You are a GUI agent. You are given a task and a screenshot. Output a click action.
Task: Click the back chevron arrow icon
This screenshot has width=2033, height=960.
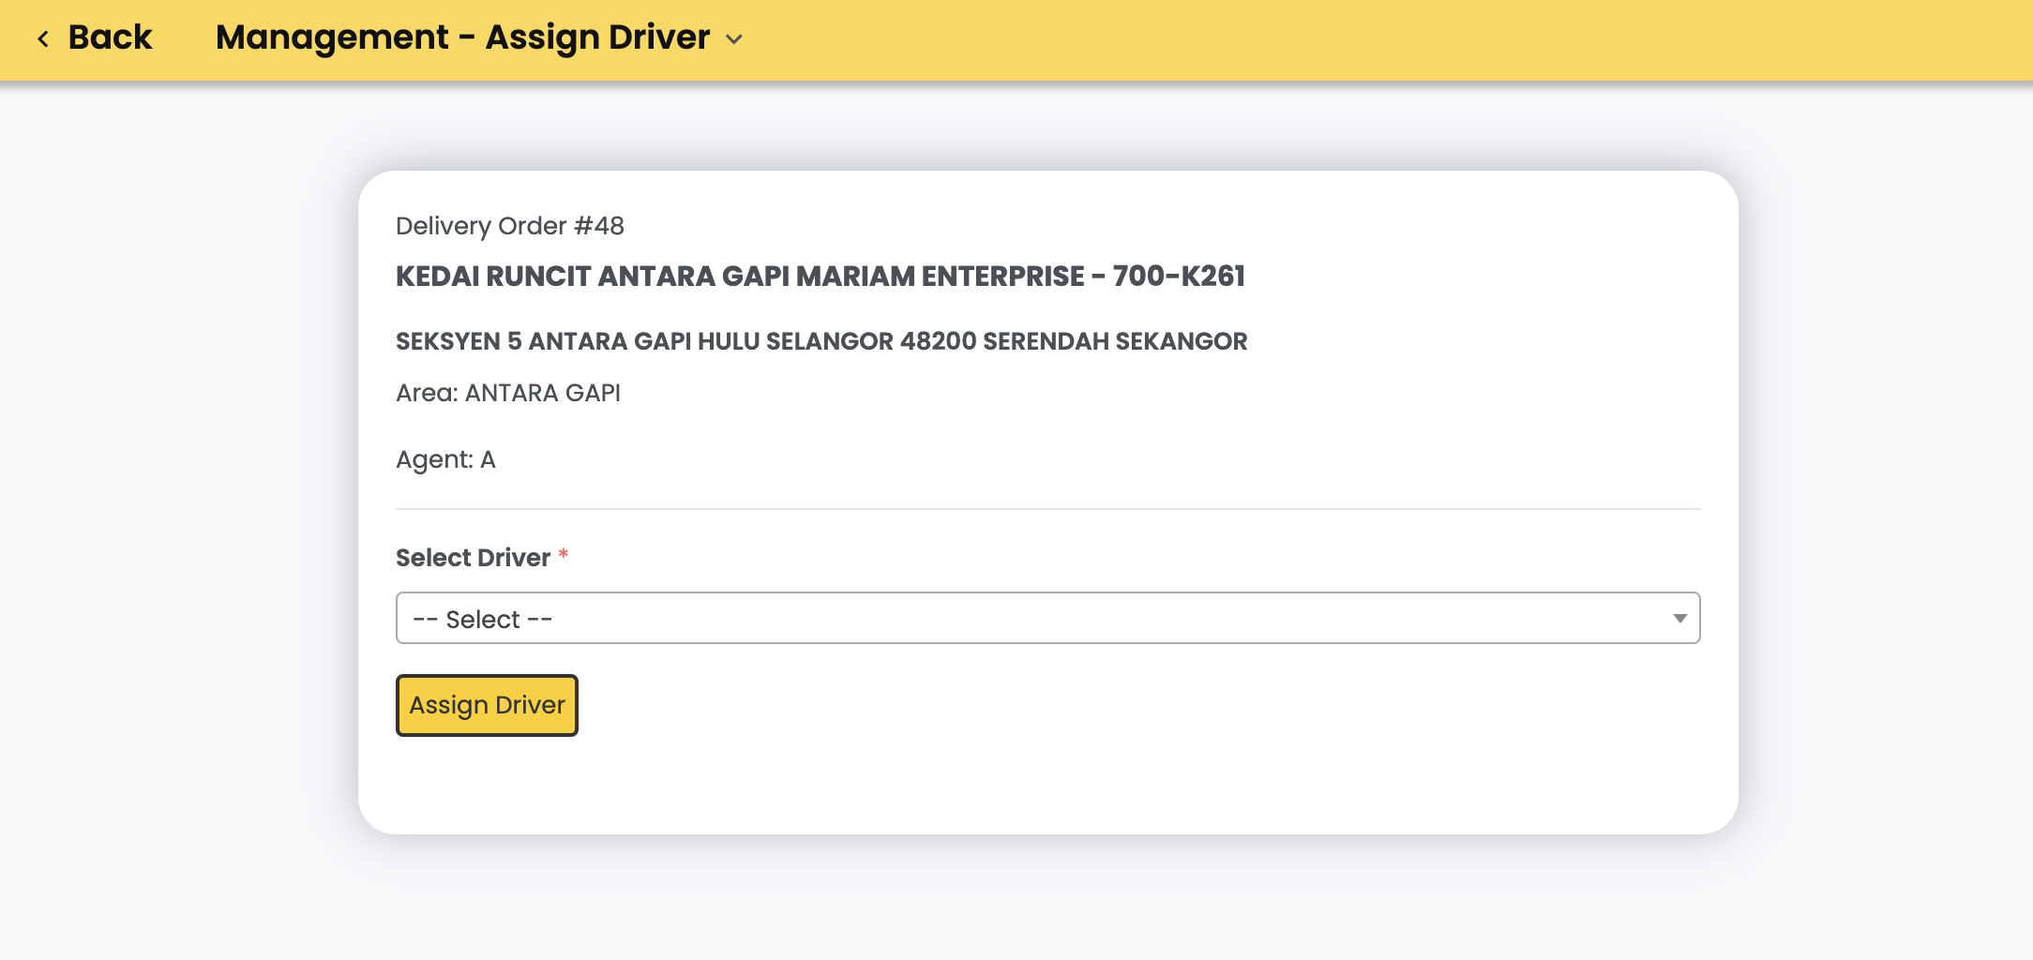coord(43,38)
